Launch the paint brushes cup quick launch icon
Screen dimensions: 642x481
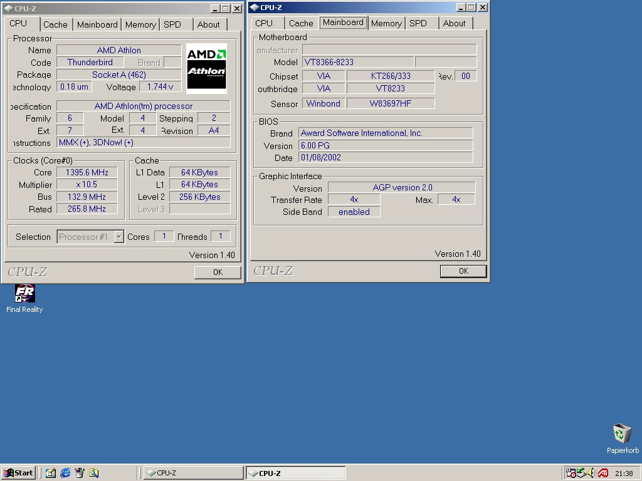tap(80, 473)
